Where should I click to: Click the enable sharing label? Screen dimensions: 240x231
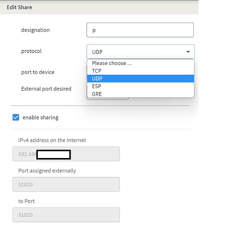(41, 117)
